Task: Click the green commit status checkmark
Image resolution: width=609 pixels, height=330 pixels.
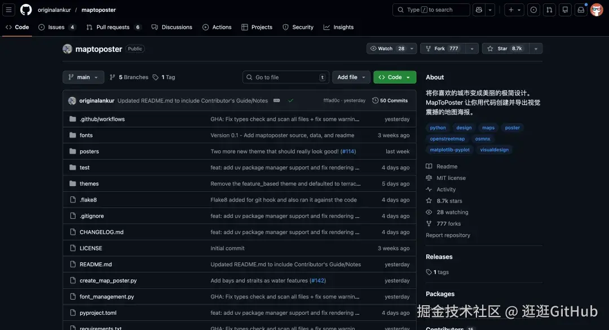Action: point(290,100)
